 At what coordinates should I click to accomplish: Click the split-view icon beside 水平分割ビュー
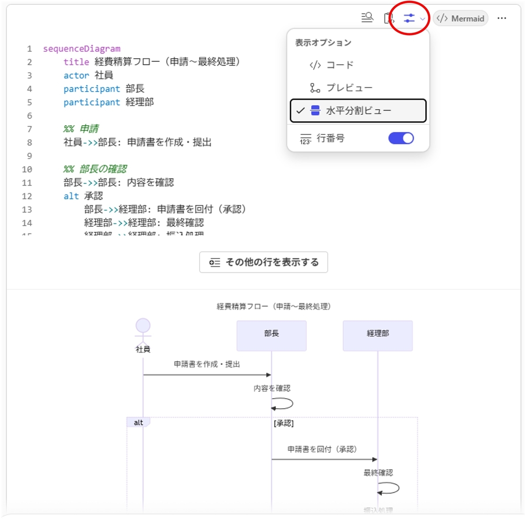(x=315, y=110)
